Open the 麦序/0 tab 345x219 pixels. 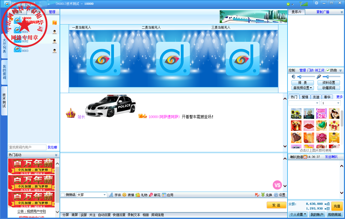pyautogui.click(x=296, y=12)
